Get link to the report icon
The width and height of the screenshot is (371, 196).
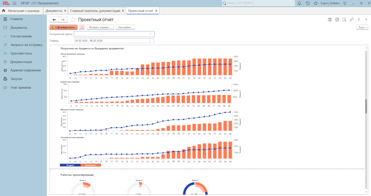click(x=352, y=20)
